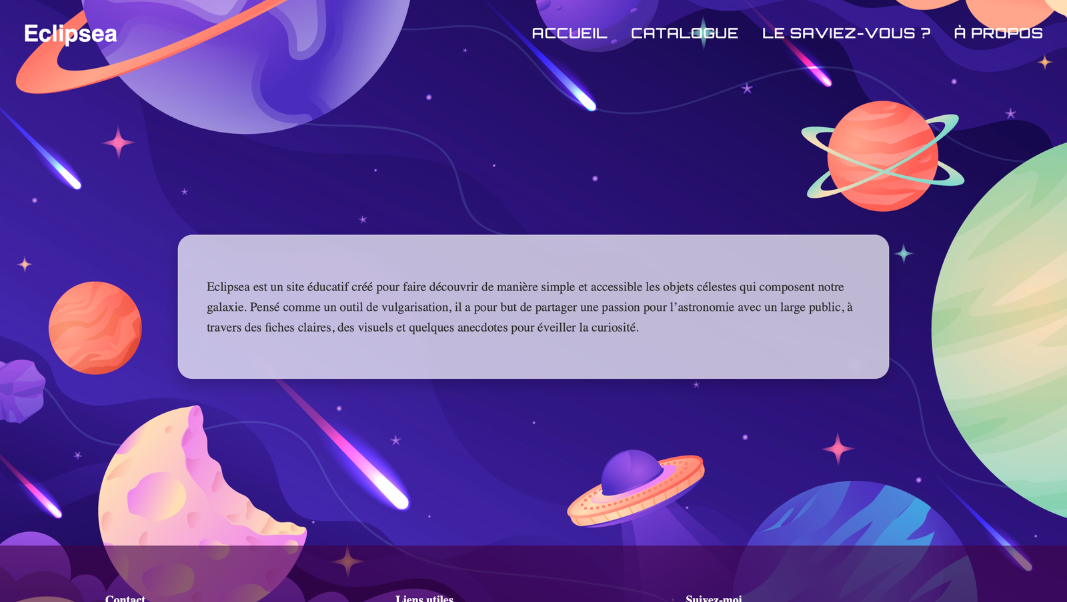
Task: Click the red planet with crossed rings
Action: click(x=882, y=156)
